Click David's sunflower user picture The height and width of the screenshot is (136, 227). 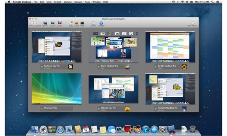184,67
